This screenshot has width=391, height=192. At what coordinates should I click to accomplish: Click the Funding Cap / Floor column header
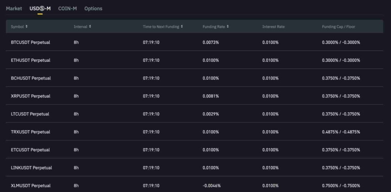(x=338, y=27)
